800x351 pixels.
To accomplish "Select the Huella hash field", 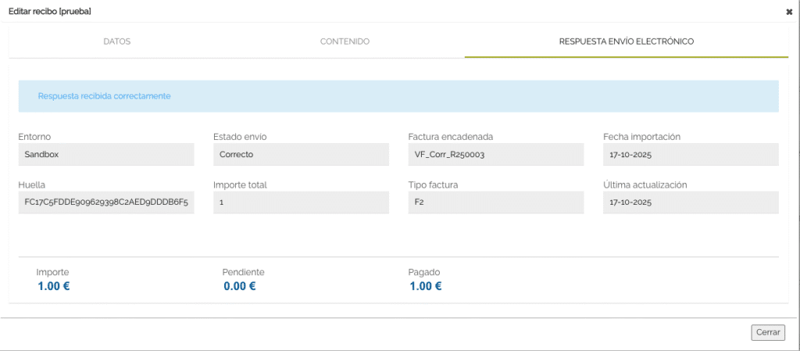I will tap(105, 202).
